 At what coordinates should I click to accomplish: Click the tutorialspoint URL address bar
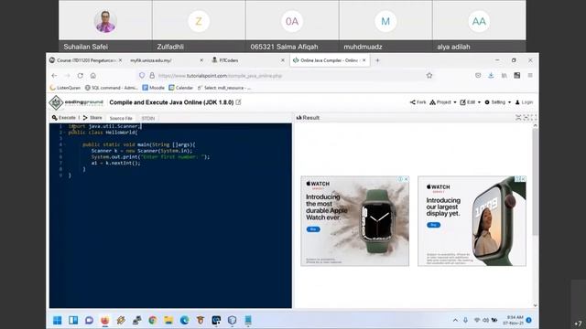288,76
